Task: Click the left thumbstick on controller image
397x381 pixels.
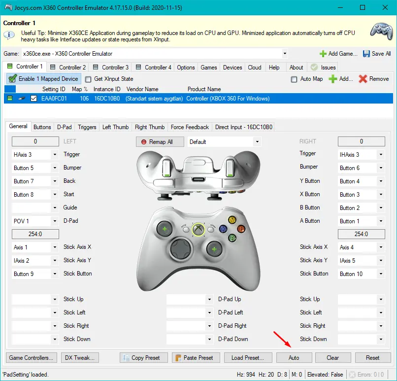Action: [x=165, y=229]
